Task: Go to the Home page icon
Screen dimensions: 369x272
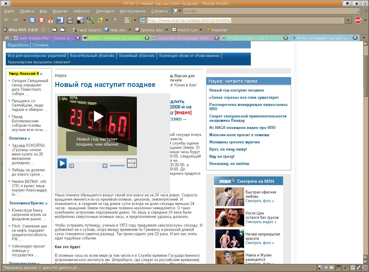Action: tap(51, 20)
